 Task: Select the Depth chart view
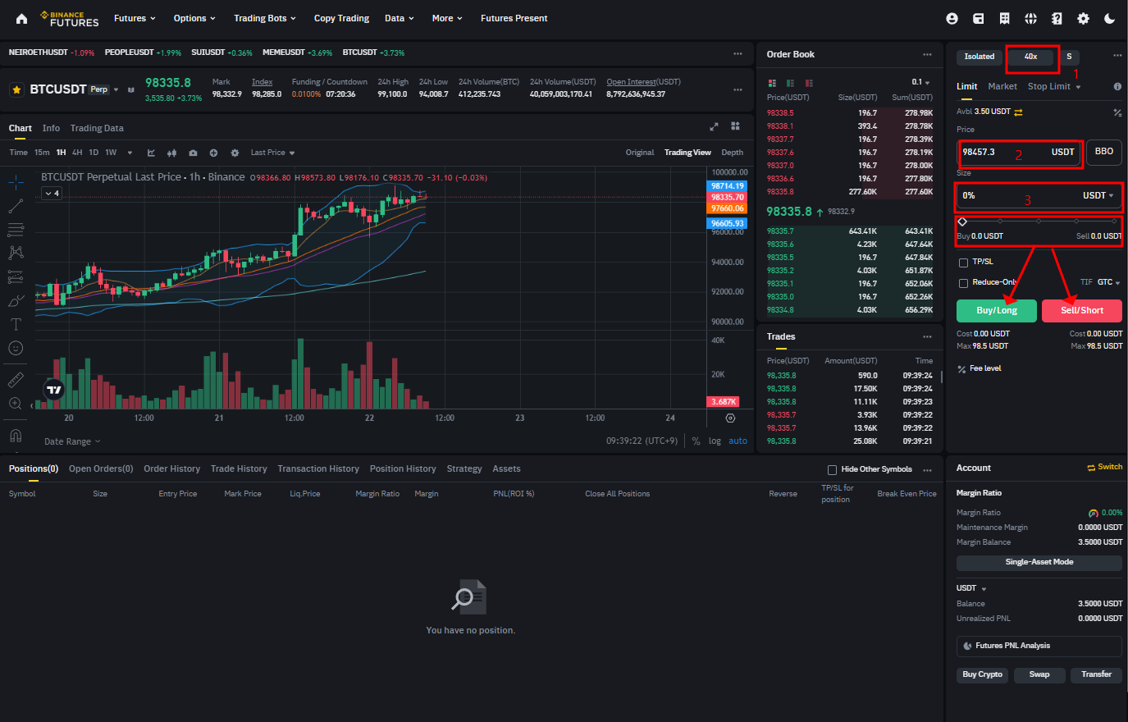coord(733,153)
